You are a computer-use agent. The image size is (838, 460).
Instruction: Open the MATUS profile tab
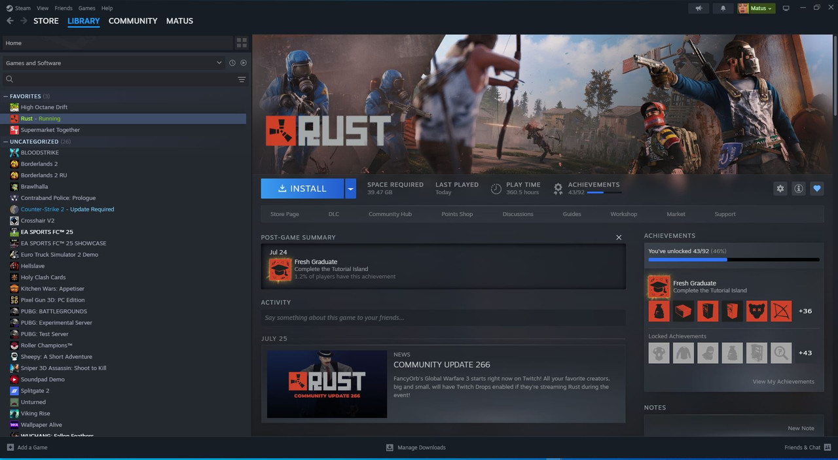pos(179,21)
